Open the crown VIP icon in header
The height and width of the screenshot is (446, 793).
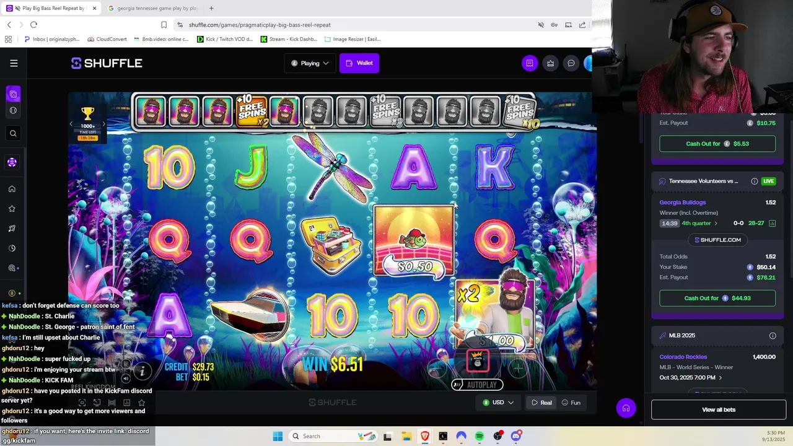click(550, 63)
